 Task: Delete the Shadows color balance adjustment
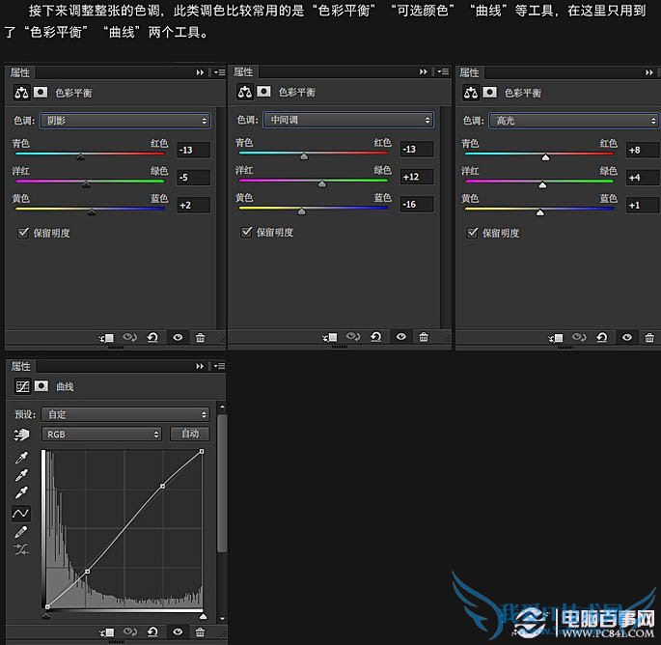point(201,338)
